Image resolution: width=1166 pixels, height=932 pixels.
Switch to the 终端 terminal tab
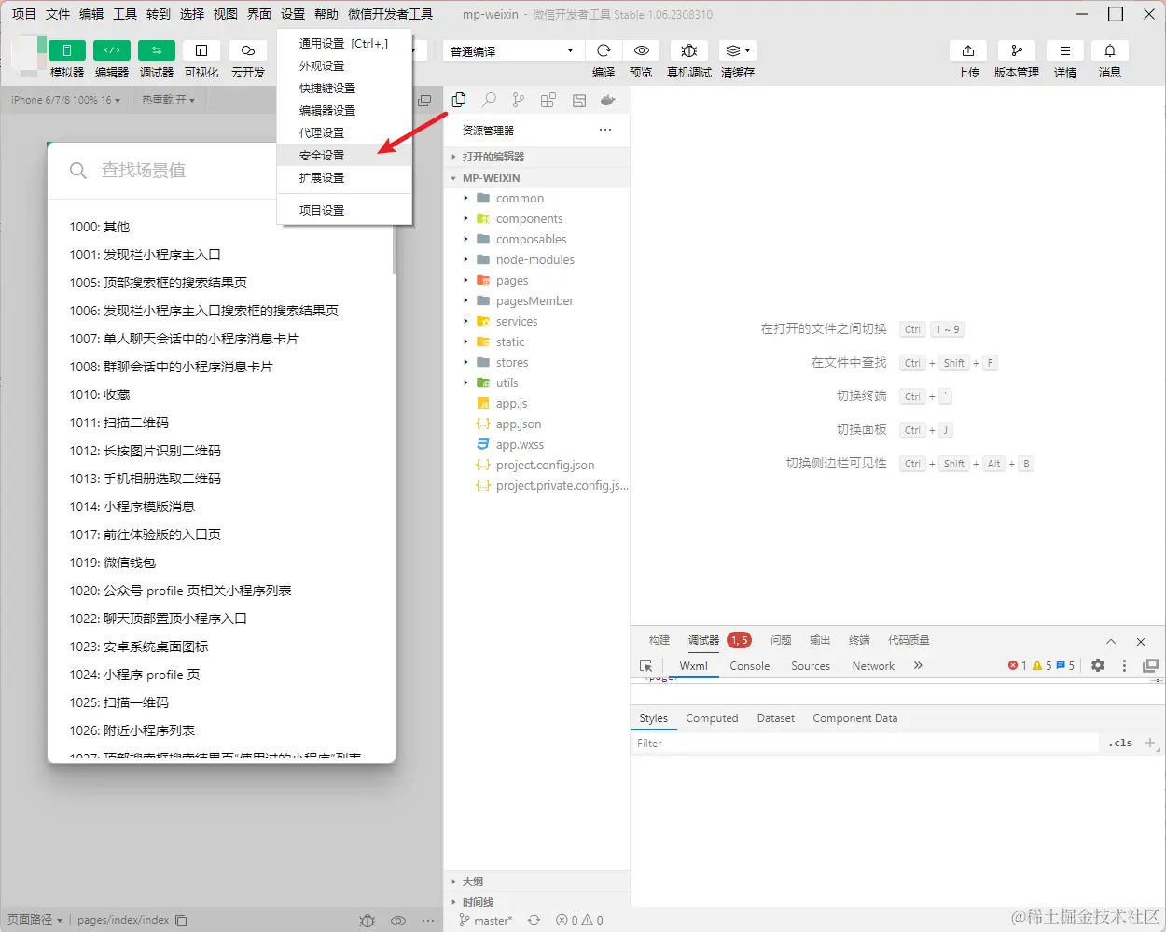click(x=859, y=640)
